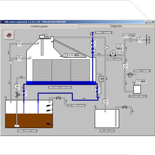Select the 00.0 l/min flow readout
This screenshot has width=155, height=155.
pyautogui.click(x=129, y=36)
